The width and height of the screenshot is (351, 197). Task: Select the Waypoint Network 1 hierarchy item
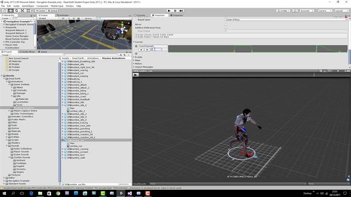[x=16, y=30]
